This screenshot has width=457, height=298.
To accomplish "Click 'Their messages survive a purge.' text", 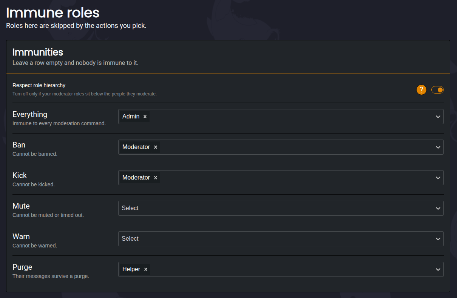I will click(x=51, y=276).
